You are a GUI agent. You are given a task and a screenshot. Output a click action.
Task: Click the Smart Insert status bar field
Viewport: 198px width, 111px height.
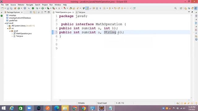coord(102,103)
